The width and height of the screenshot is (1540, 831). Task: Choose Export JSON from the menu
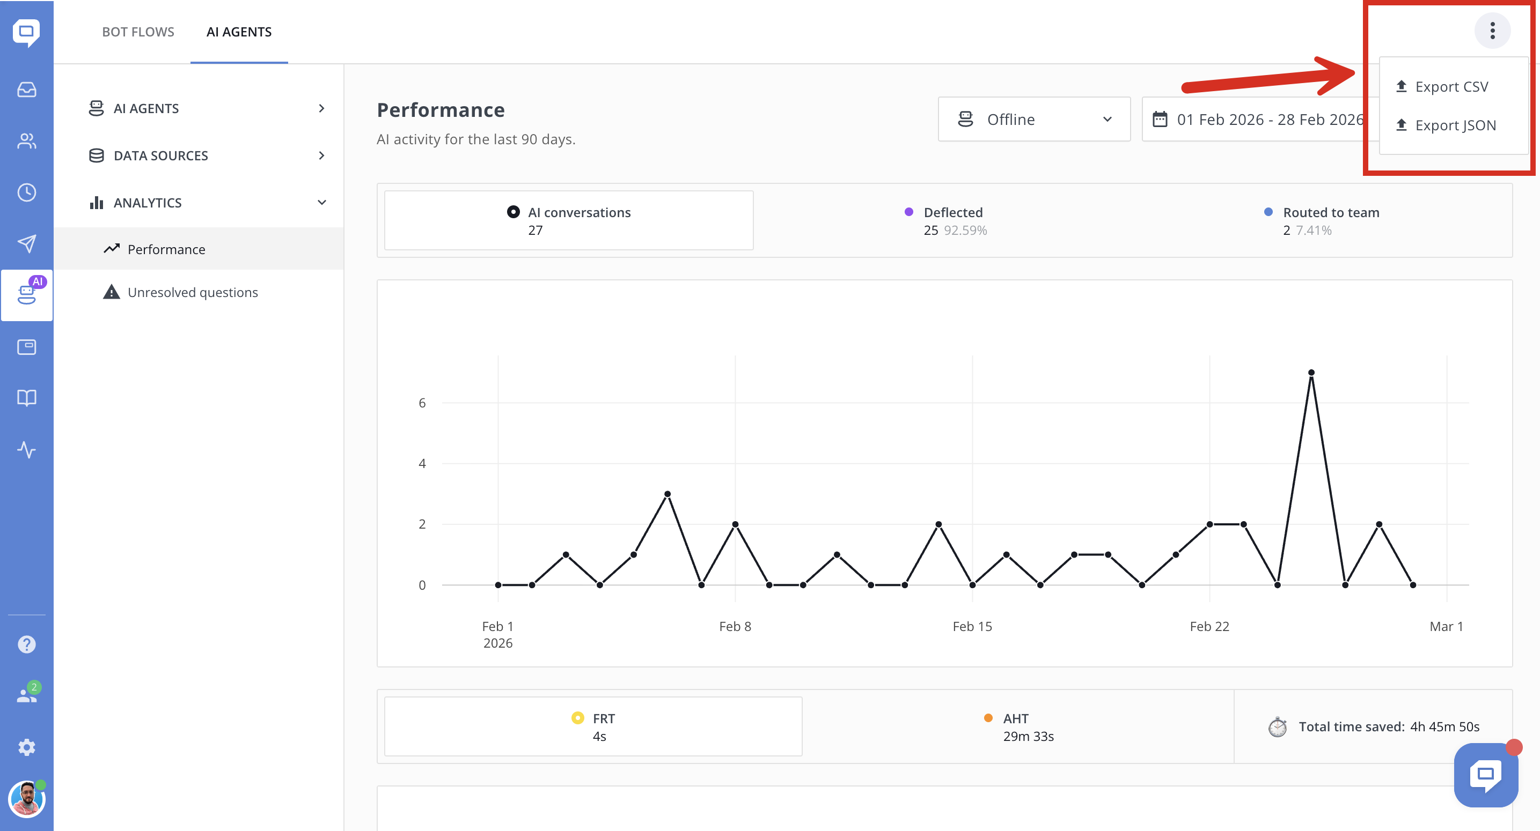[x=1455, y=125]
